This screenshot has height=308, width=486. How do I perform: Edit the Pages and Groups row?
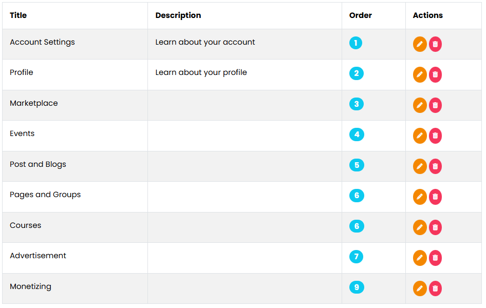[x=420, y=197]
